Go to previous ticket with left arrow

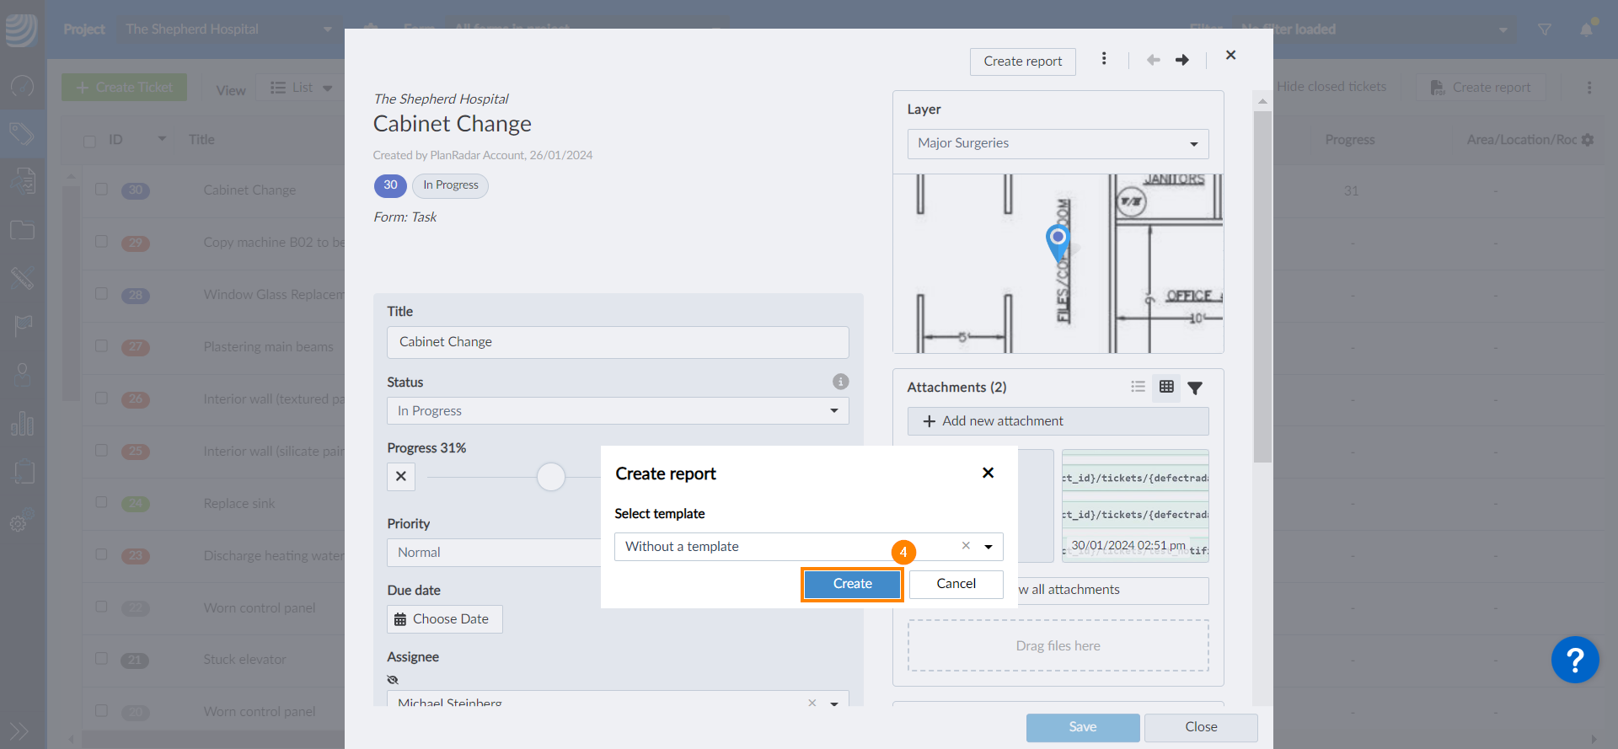pos(1153,60)
